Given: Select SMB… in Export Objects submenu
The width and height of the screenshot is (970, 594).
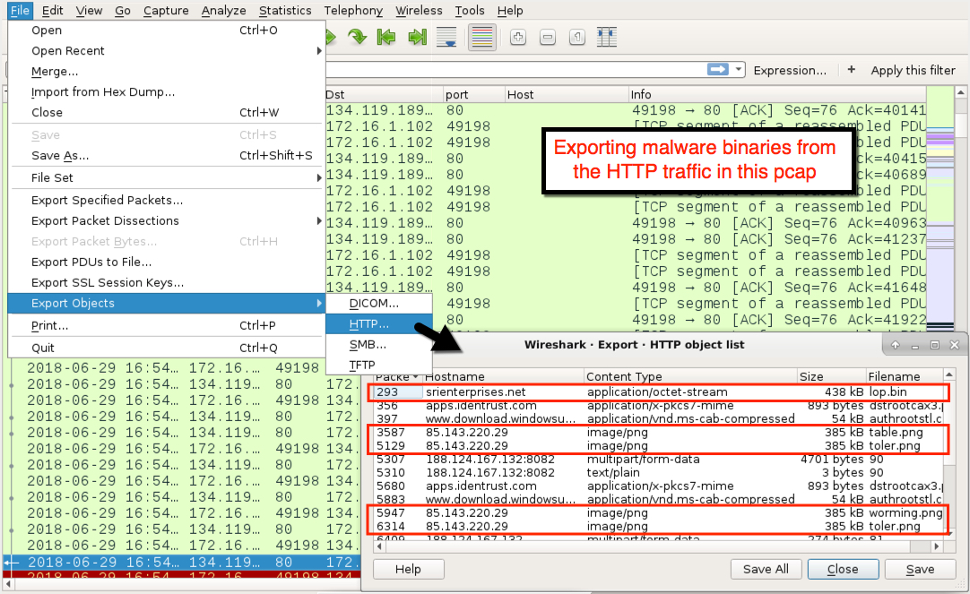Looking at the screenshot, I should click(x=378, y=344).
